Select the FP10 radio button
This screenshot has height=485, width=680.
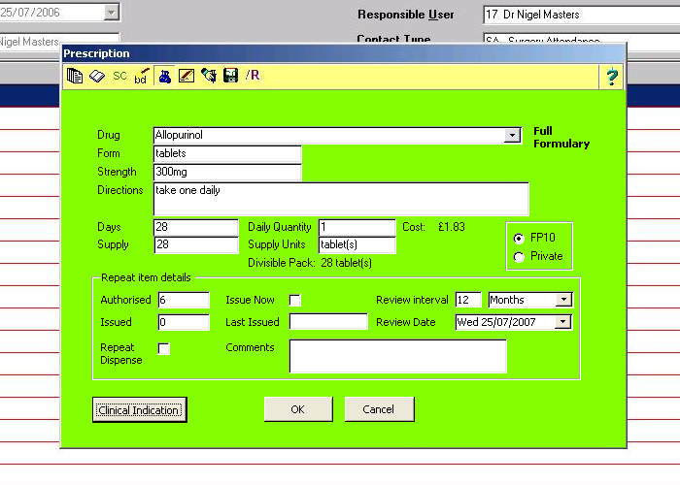pyautogui.click(x=519, y=239)
